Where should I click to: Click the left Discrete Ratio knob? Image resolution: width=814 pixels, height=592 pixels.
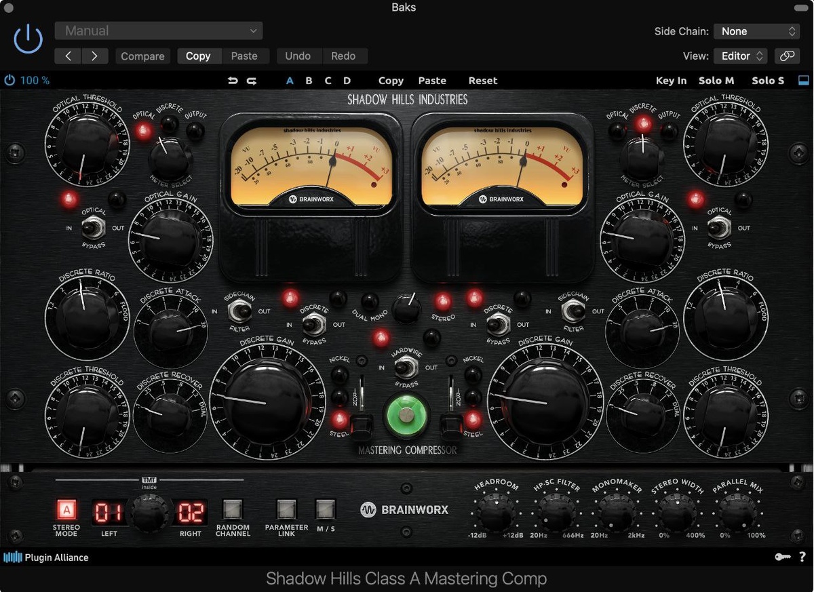click(87, 318)
